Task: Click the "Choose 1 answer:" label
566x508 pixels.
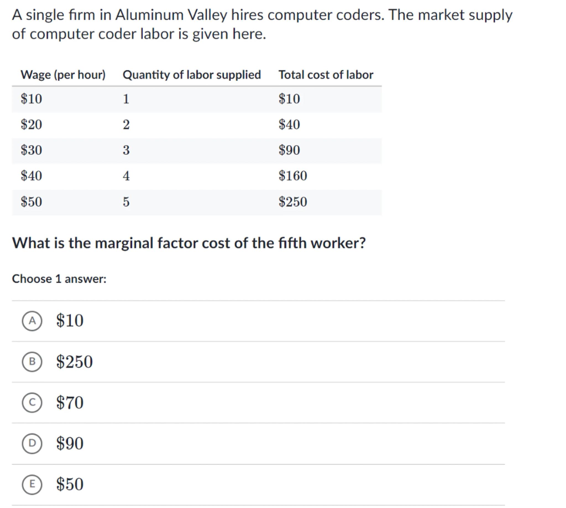Action: (59, 279)
